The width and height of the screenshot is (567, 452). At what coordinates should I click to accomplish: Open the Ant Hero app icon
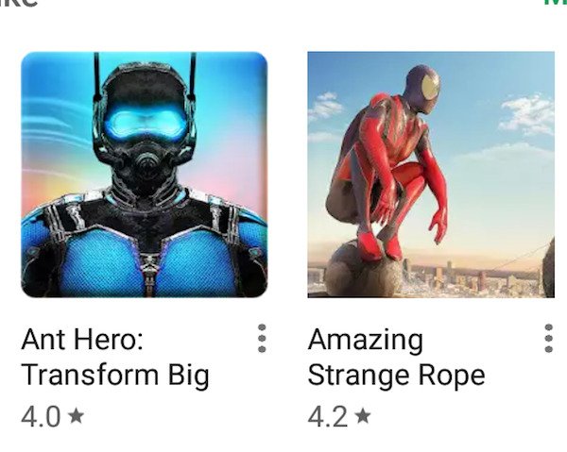[x=145, y=175]
